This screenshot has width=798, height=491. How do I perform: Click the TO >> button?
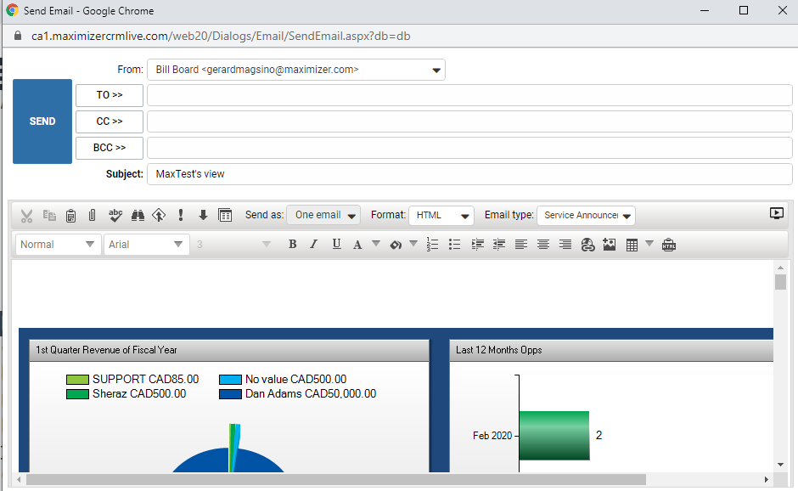click(110, 95)
